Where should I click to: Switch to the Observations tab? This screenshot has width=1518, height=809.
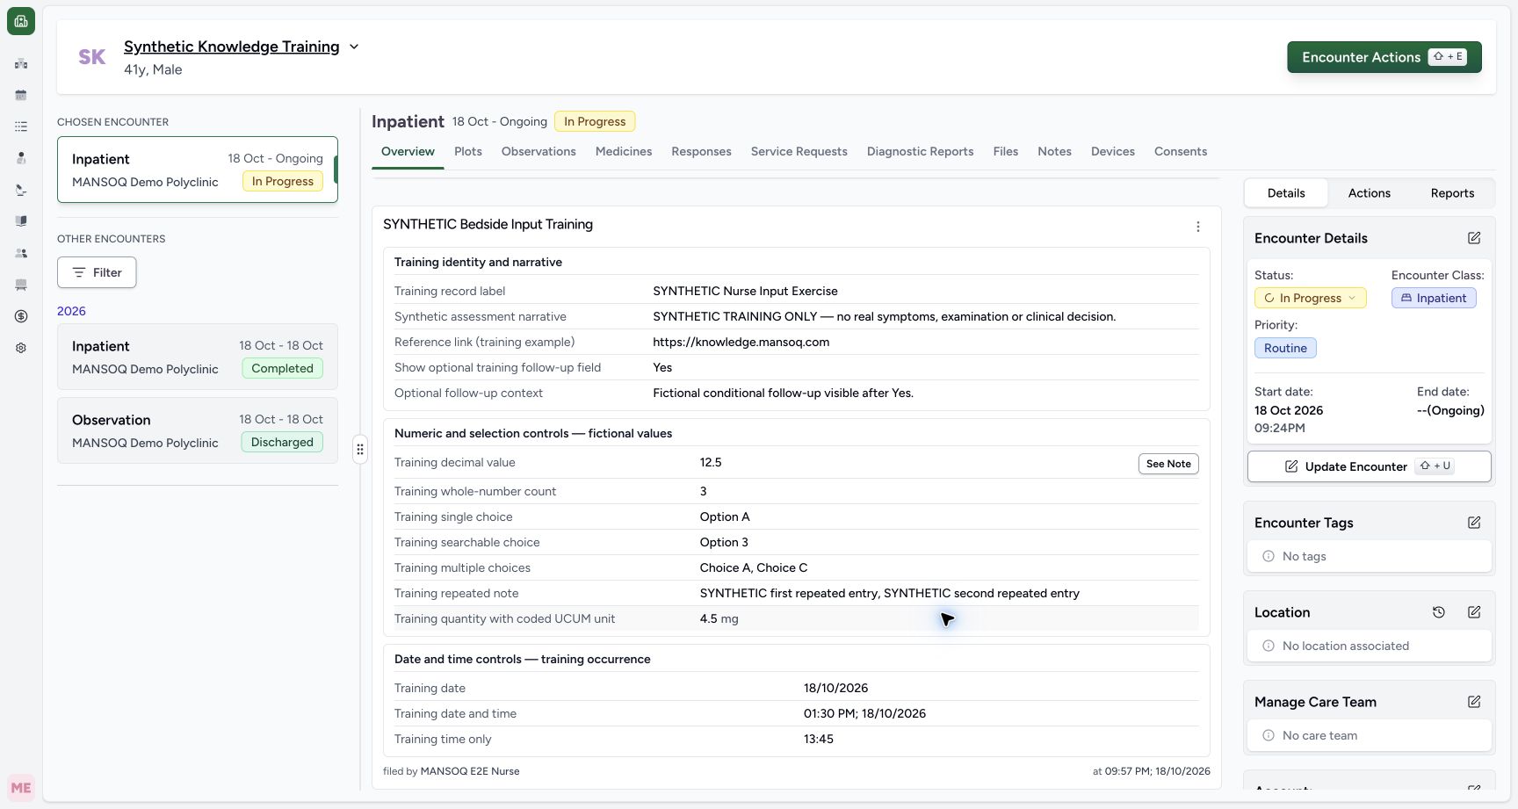coord(539,151)
